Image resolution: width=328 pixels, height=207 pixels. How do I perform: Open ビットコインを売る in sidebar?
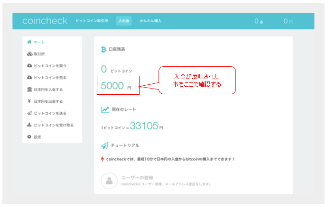click(x=50, y=78)
